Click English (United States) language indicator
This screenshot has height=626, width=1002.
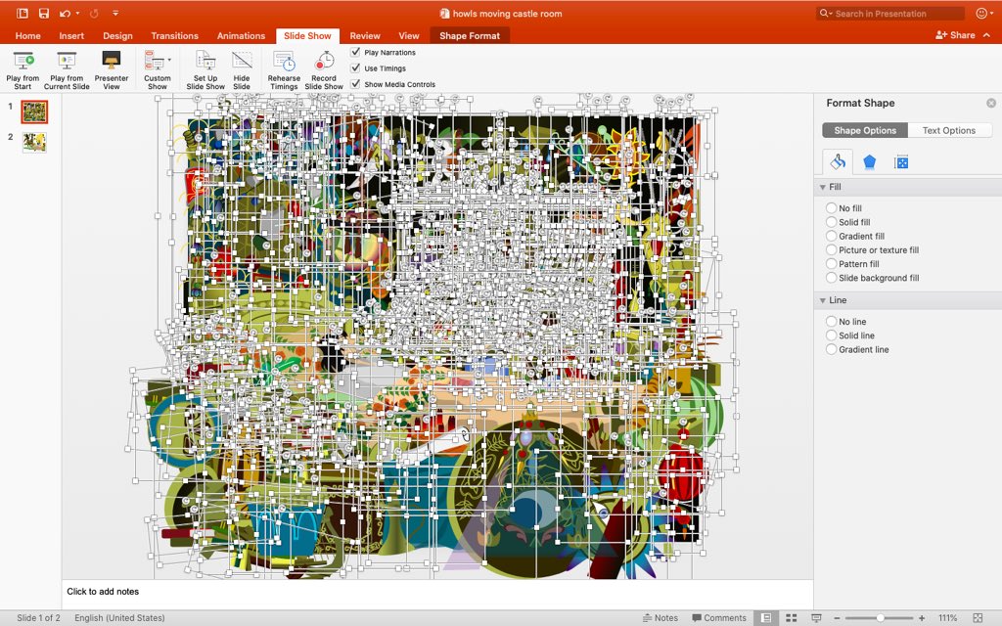[x=119, y=618]
